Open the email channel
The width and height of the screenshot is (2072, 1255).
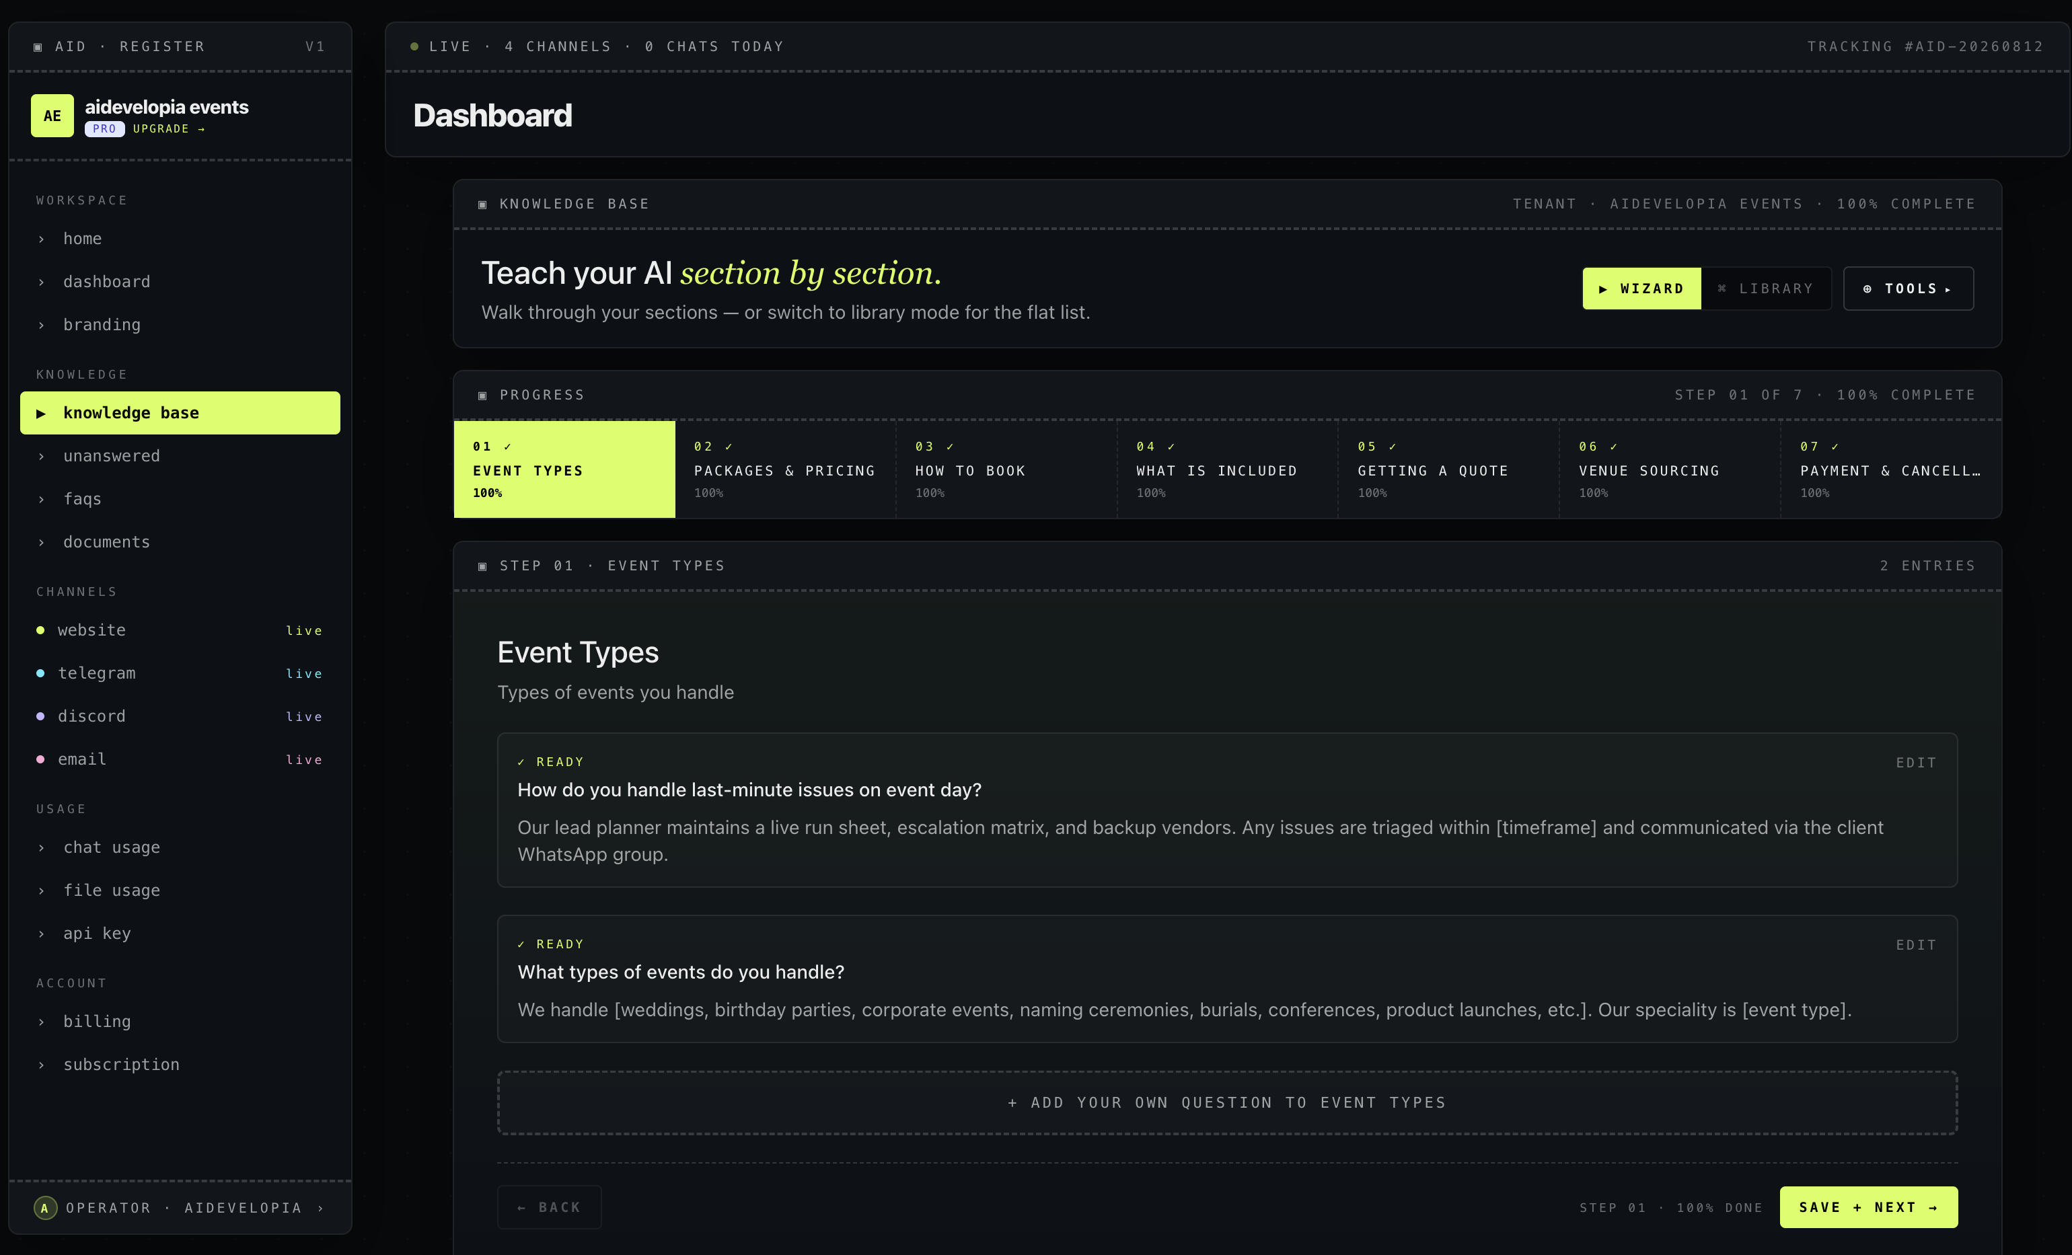(x=180, y=759)
